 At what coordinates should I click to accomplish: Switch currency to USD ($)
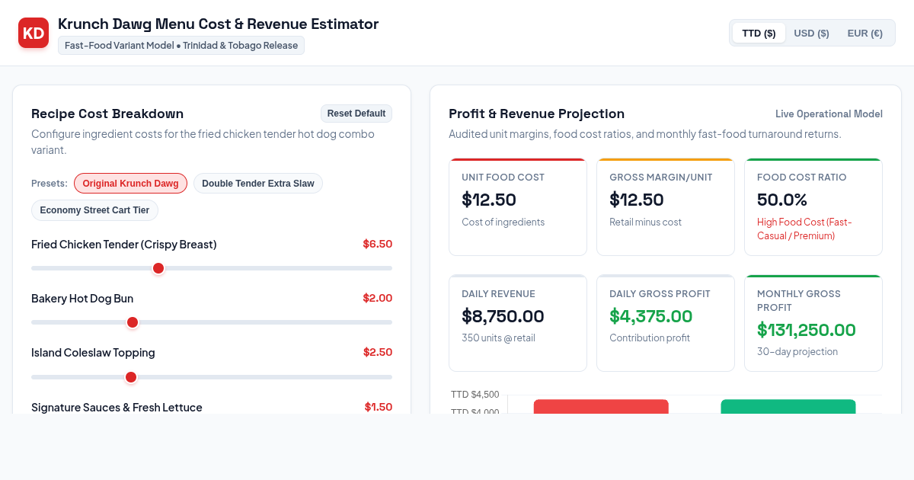pyautogui.click(x=811, y=33)
